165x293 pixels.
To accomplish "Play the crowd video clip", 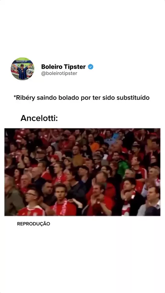I will coord(82,172).
